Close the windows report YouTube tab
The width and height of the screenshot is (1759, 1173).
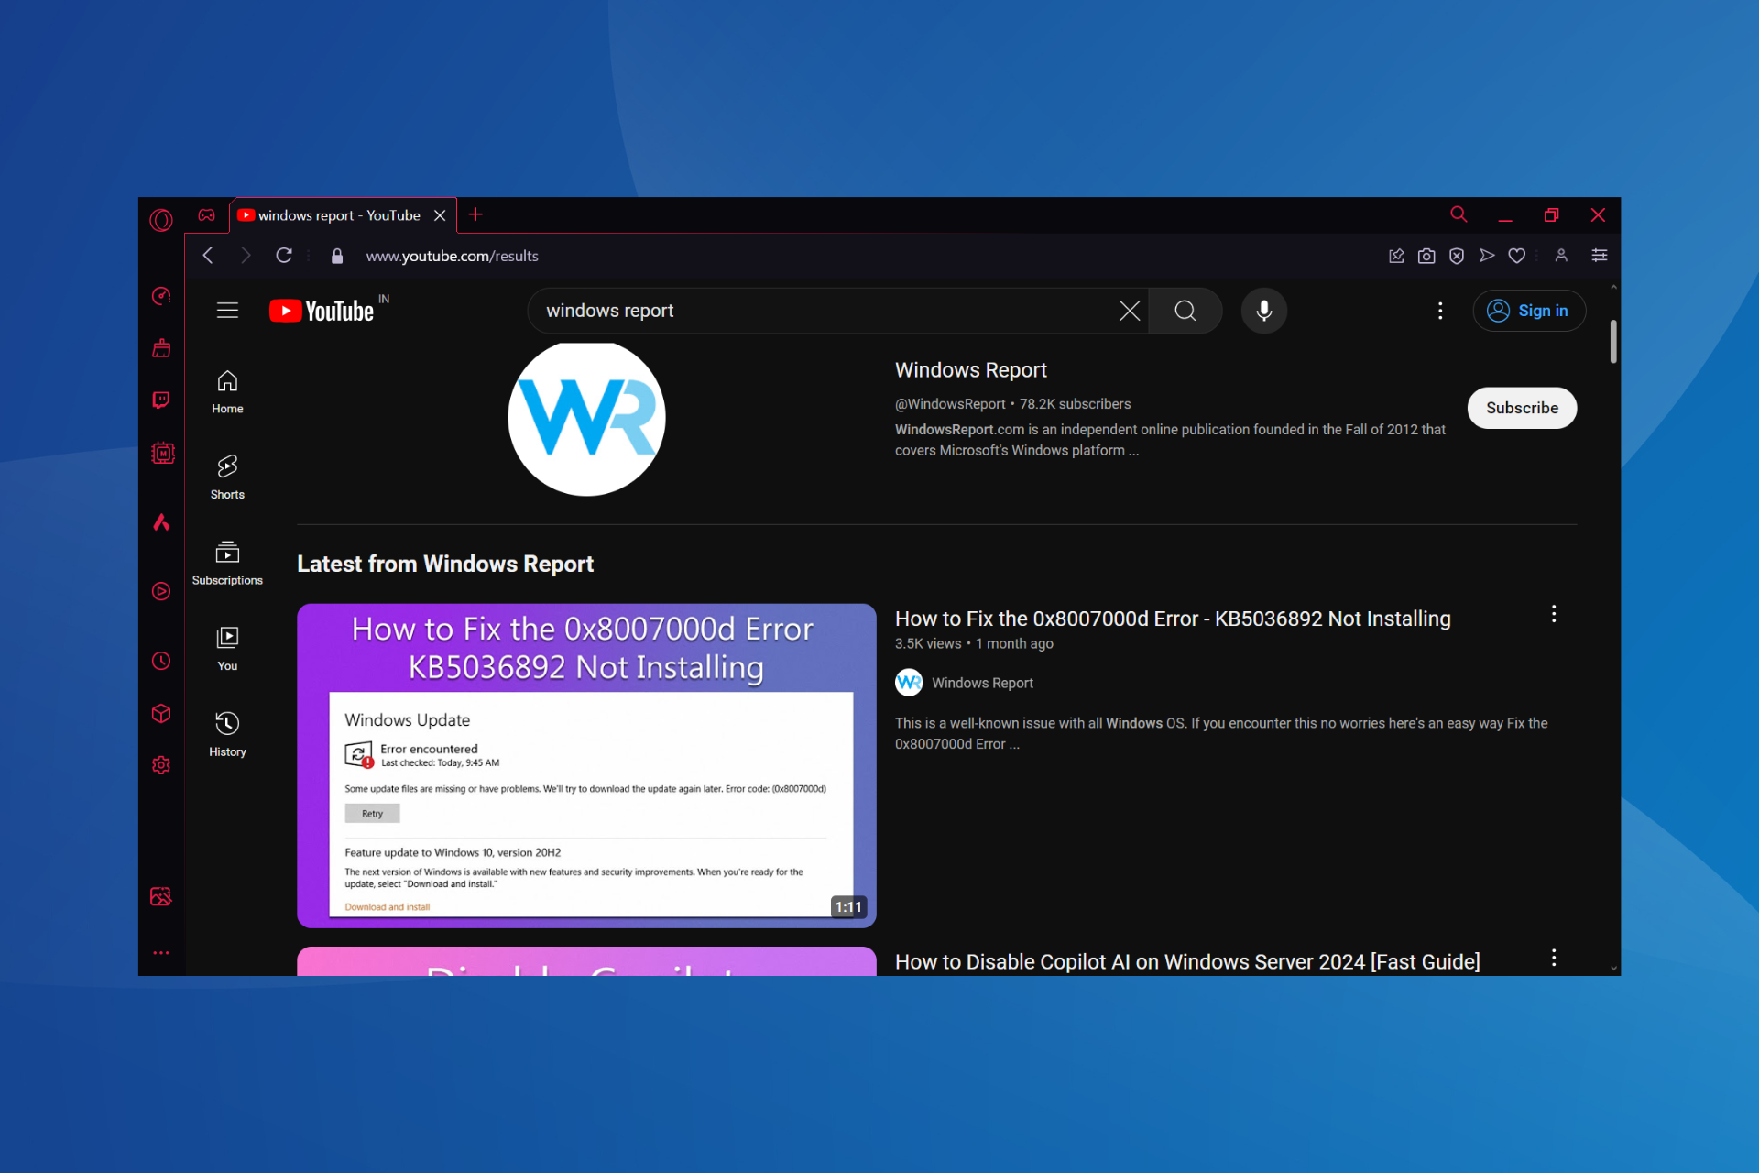point(440,215)
